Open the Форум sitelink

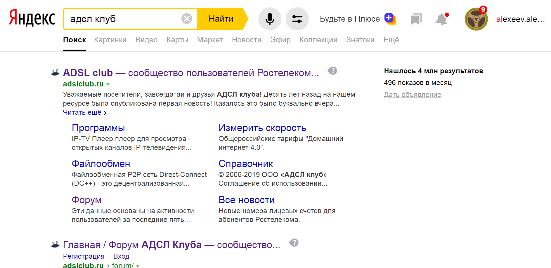pyautogui.click(x=86, y=200)
